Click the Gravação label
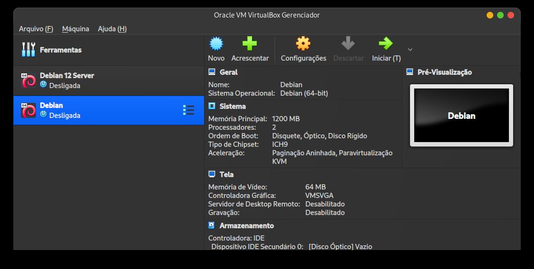534x269 pixels. point(224,213)
